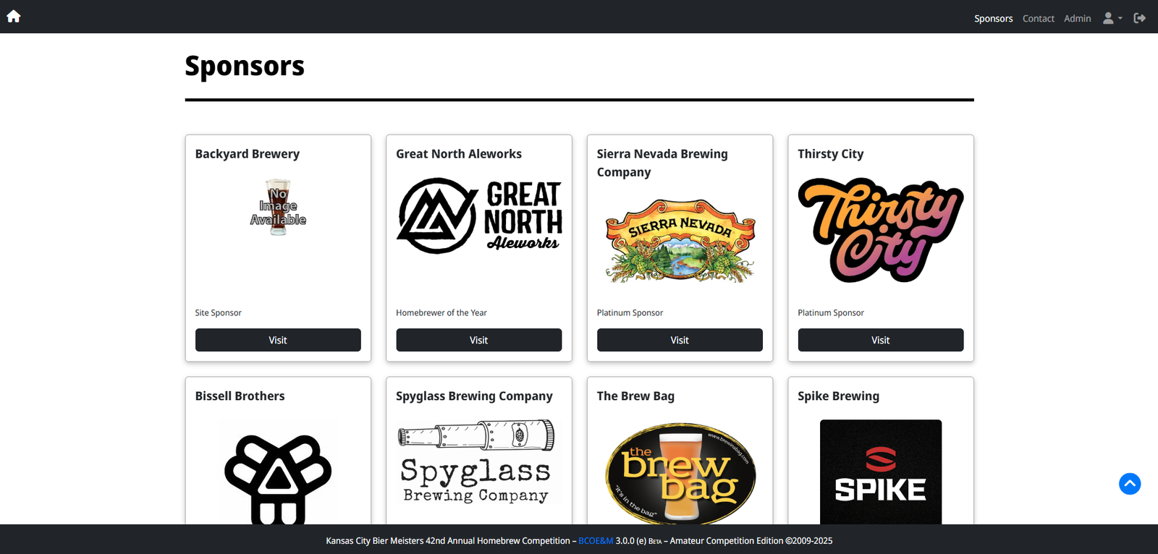Screen dimensions: 1158x554
Task: Open the user account dropdown menu
Action: tap(1112, 18)
